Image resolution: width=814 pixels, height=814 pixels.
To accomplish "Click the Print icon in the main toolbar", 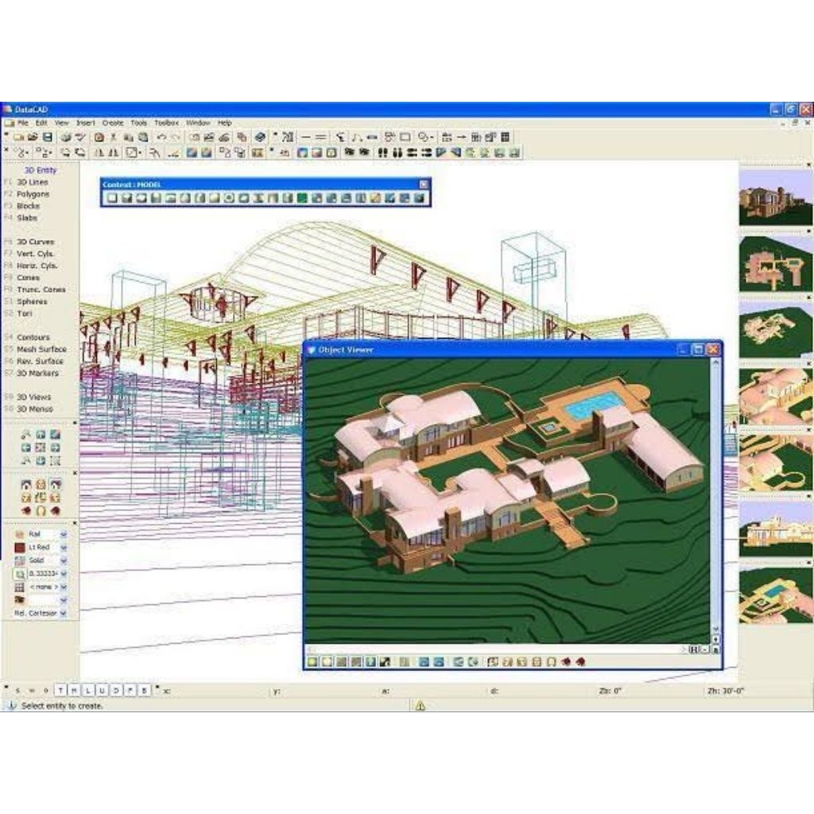I will (65, 137).
